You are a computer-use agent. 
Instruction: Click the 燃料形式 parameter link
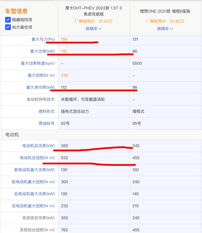click(47, 111)
